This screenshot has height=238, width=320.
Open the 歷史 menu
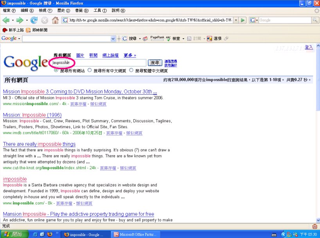click(64, 11)
